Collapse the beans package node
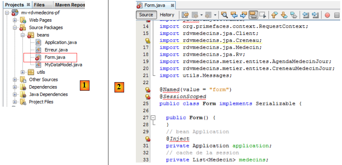The width and height of the screenshot is (342, 165). point(21,35)
